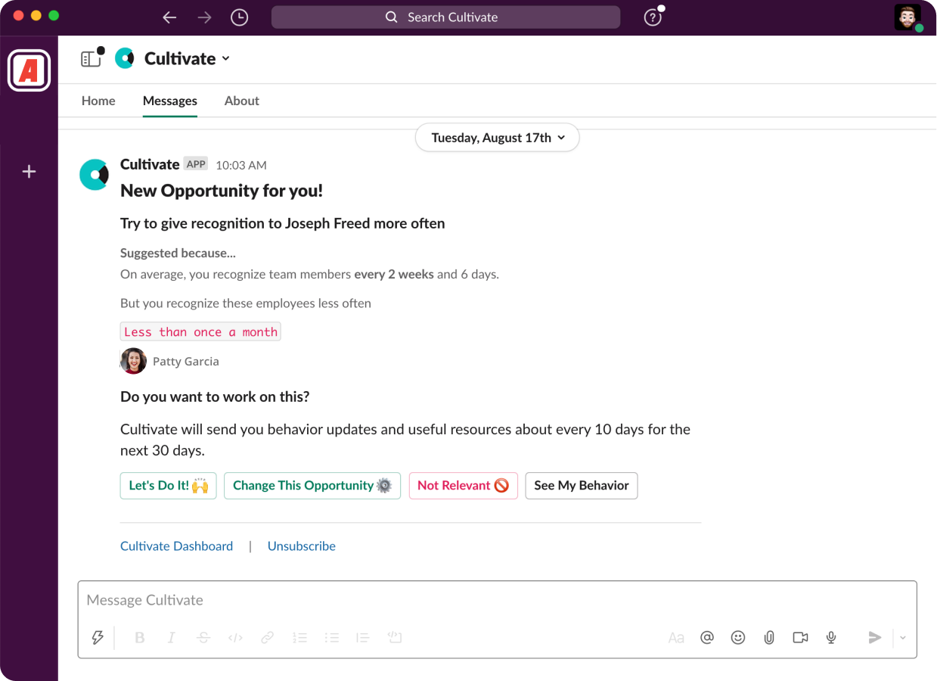Screen dimensions: 937x681
Task: Expand the send options chevron
Action: pyautogui.click(x=901, y=637)
